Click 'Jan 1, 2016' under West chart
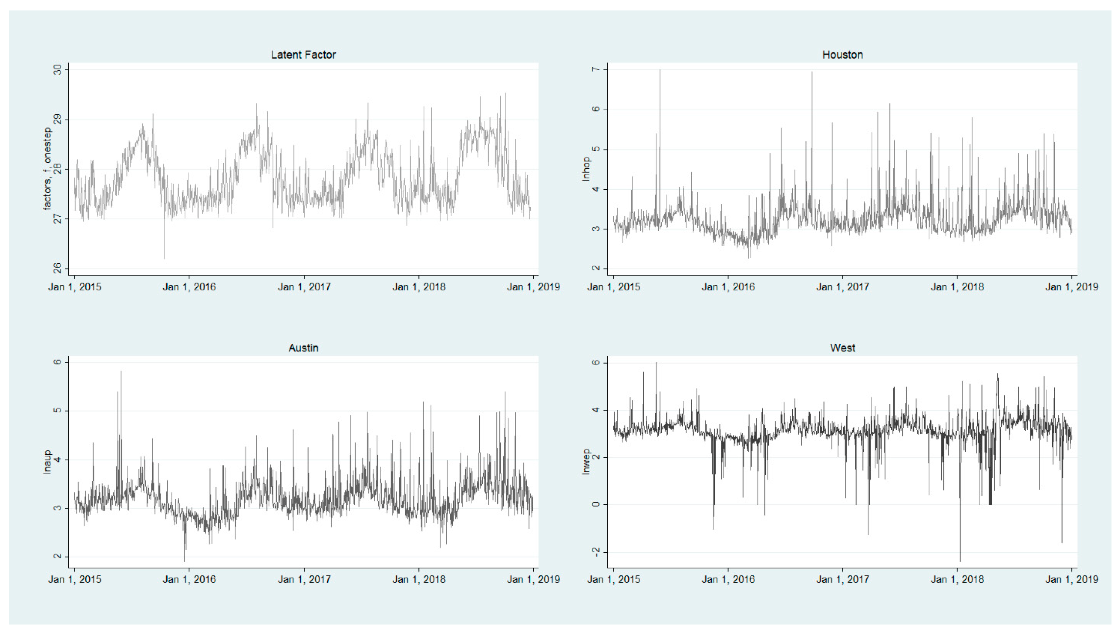 click(x=728, y=580)
